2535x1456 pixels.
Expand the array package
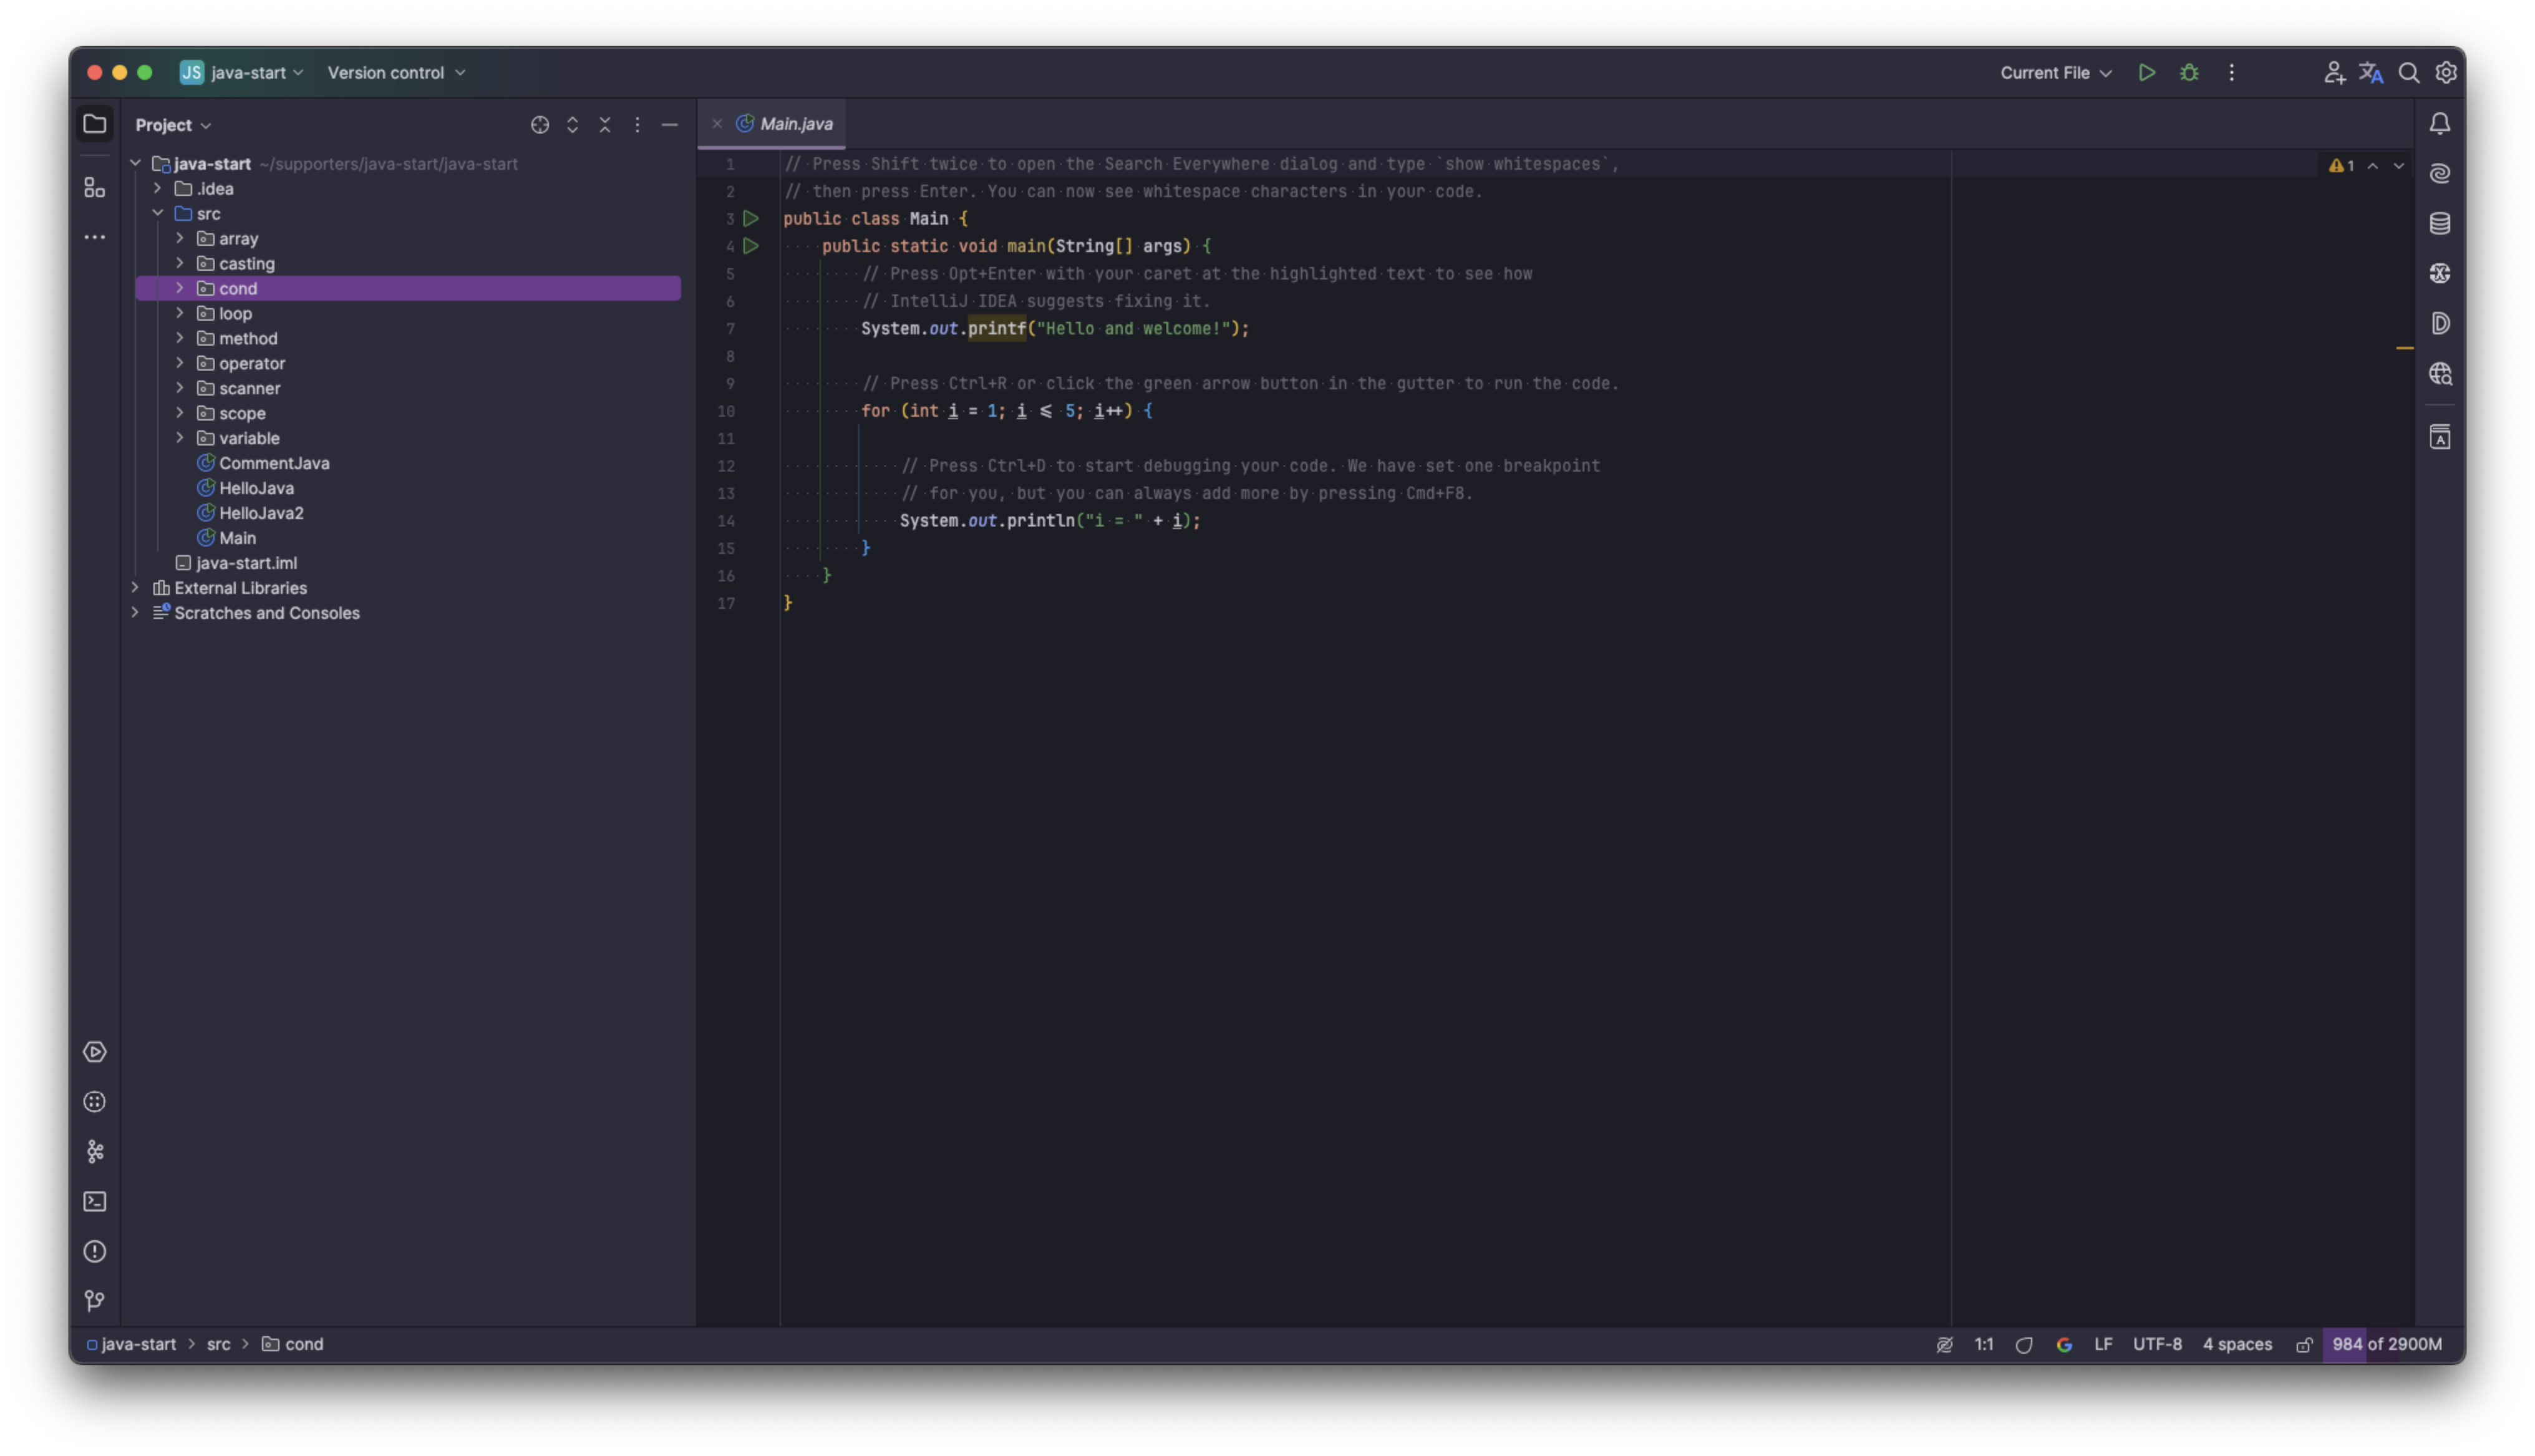[x=180, y=238]
